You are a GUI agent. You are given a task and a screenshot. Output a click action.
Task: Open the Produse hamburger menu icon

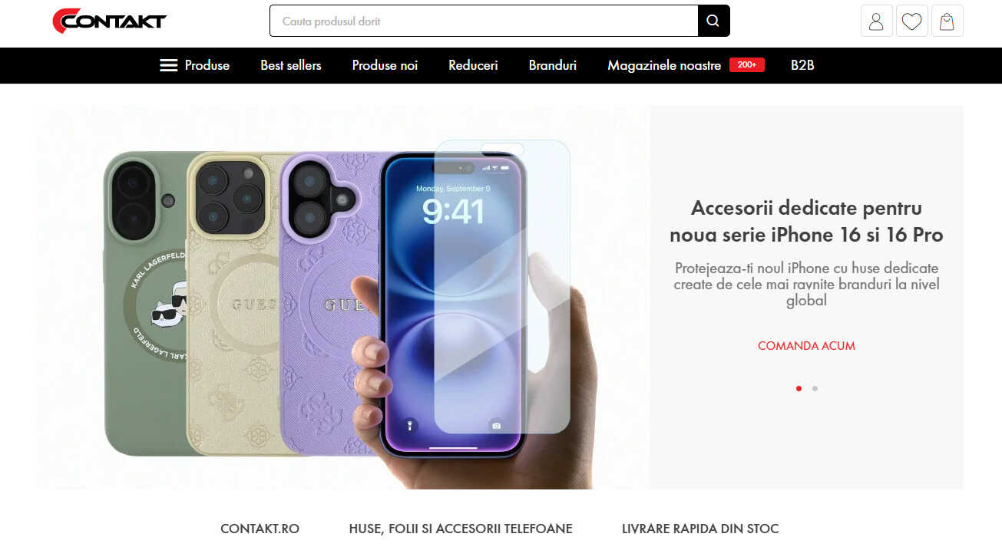(168, 65)
